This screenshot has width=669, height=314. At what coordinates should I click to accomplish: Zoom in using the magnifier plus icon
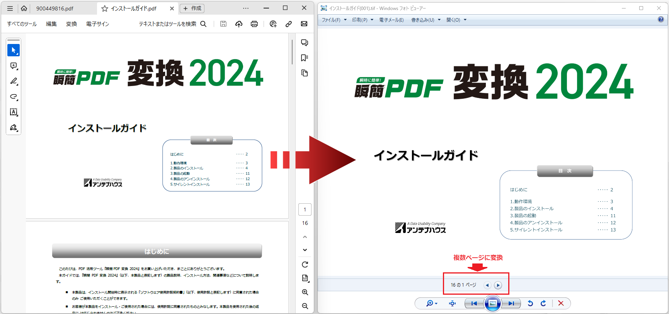click(x=305, y=292)
